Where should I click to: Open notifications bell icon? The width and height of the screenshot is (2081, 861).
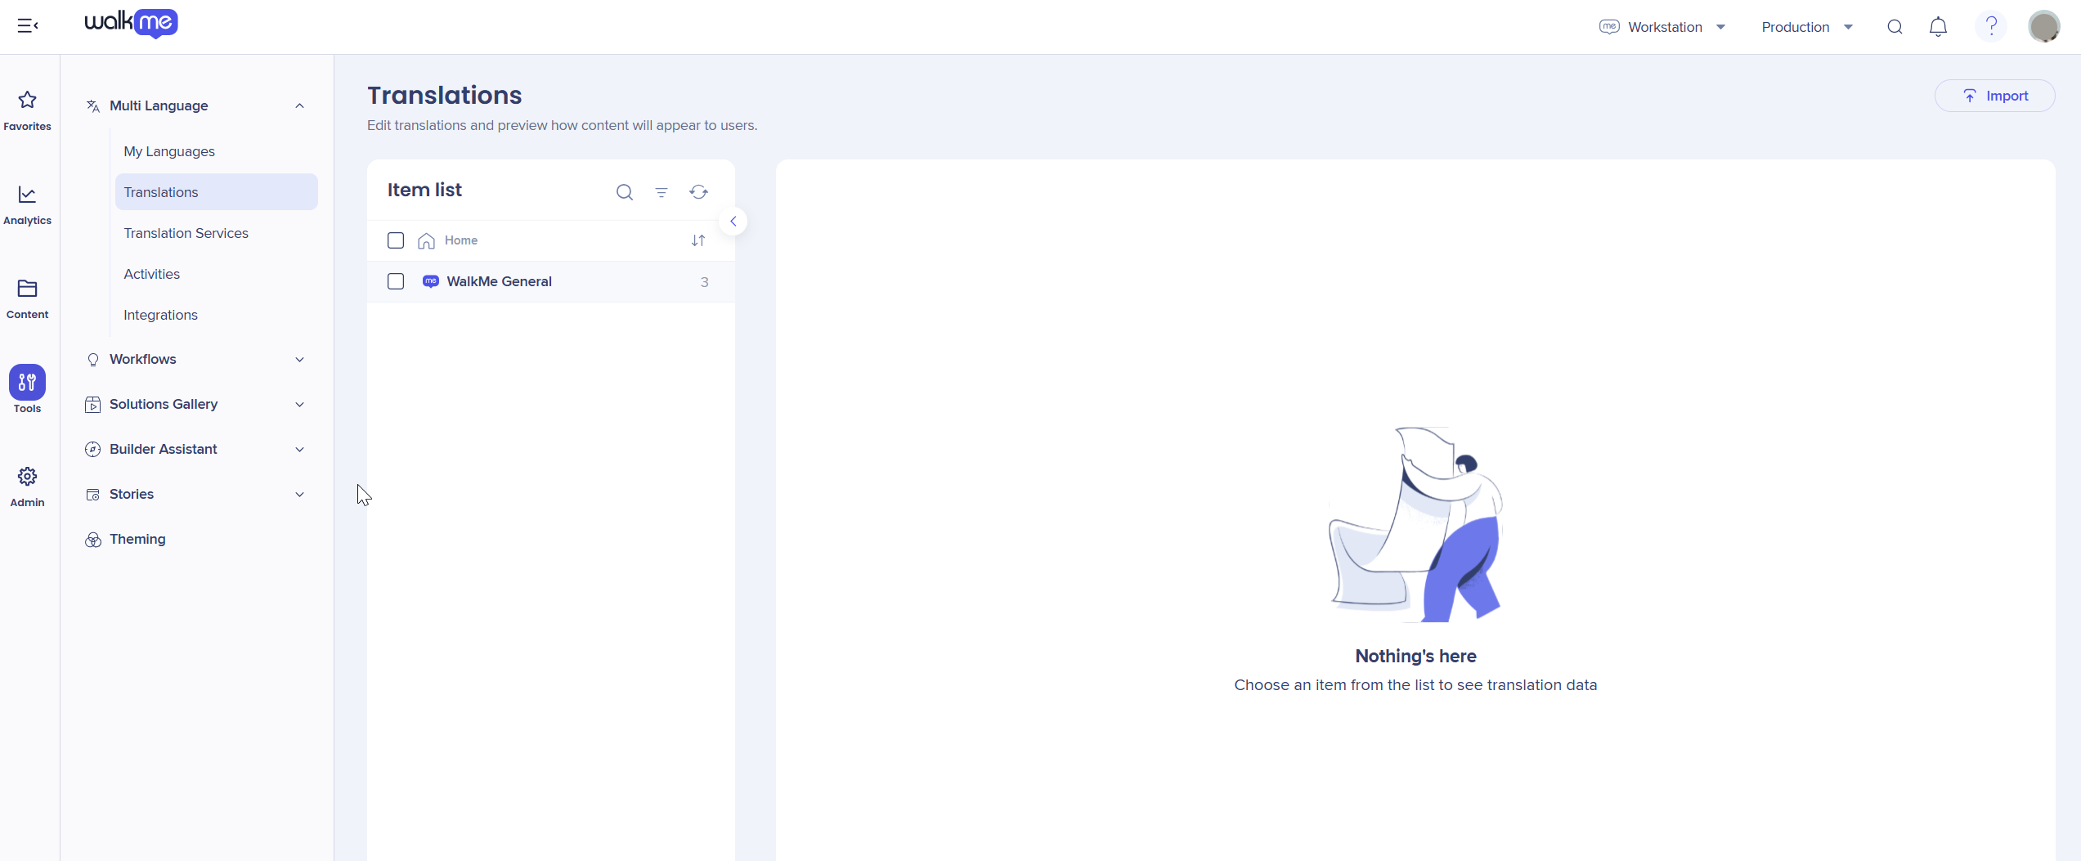[1938, 27]
